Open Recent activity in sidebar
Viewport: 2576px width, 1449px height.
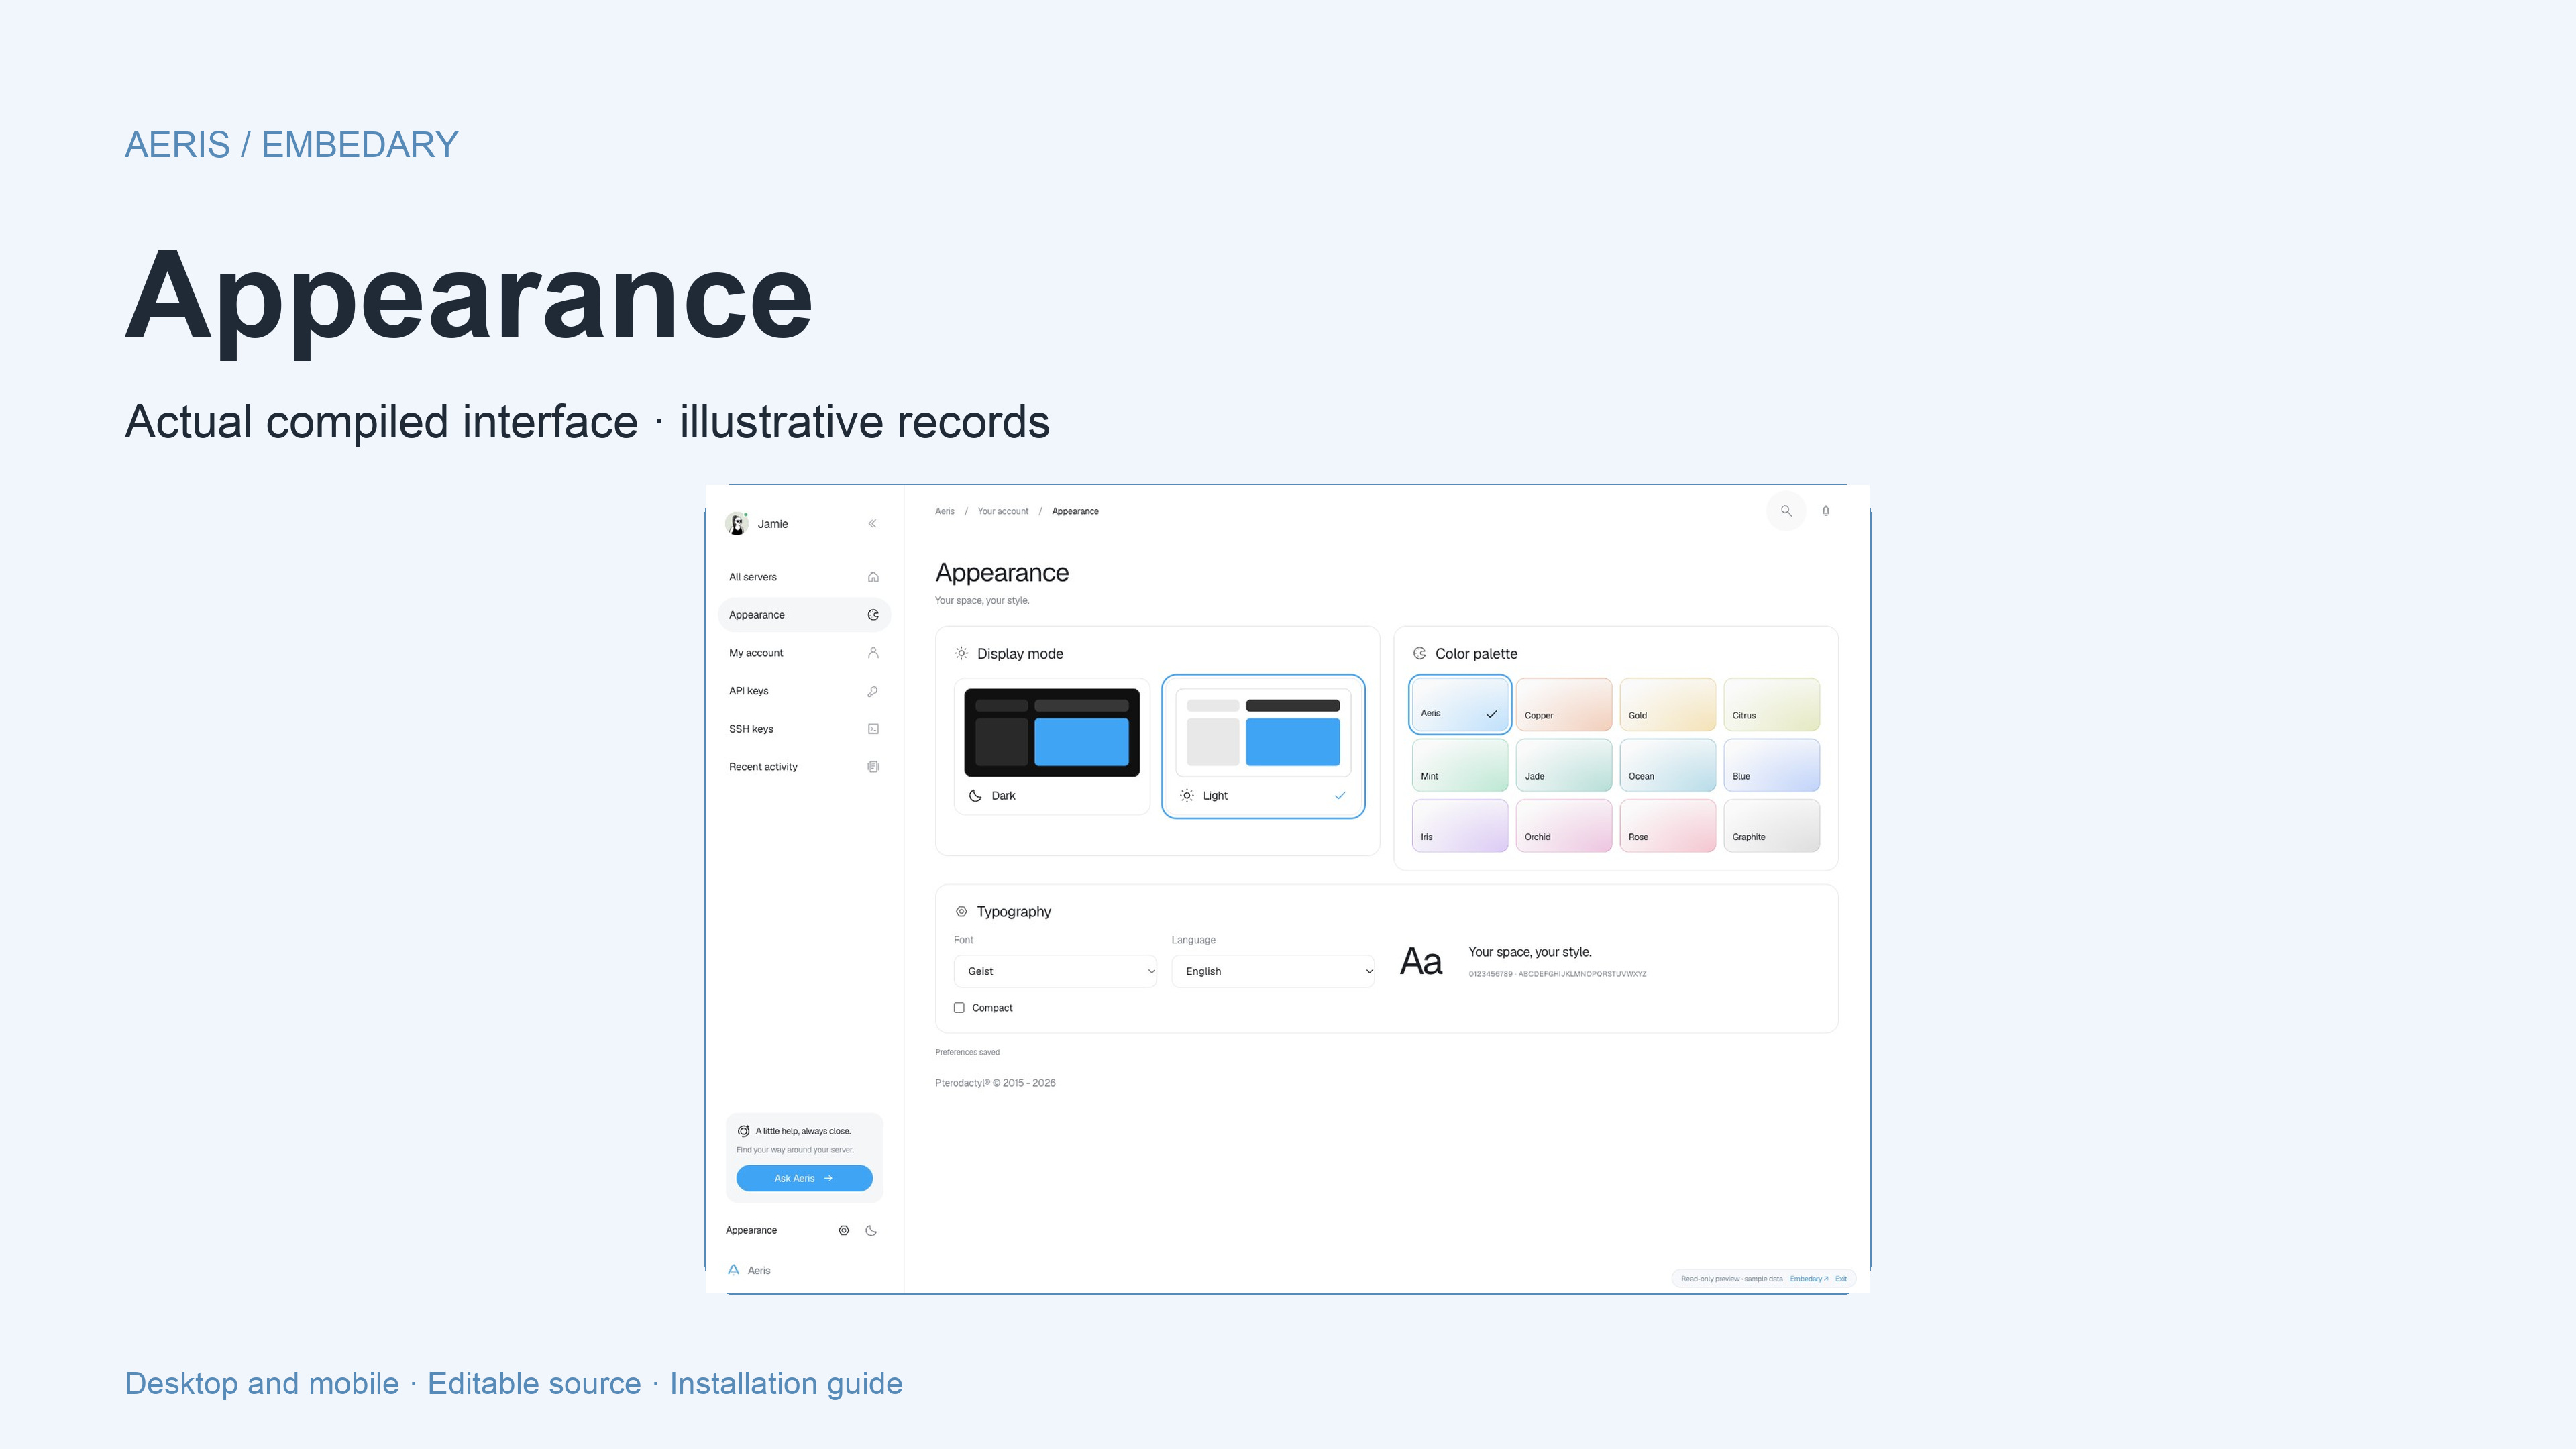(804, 767)
